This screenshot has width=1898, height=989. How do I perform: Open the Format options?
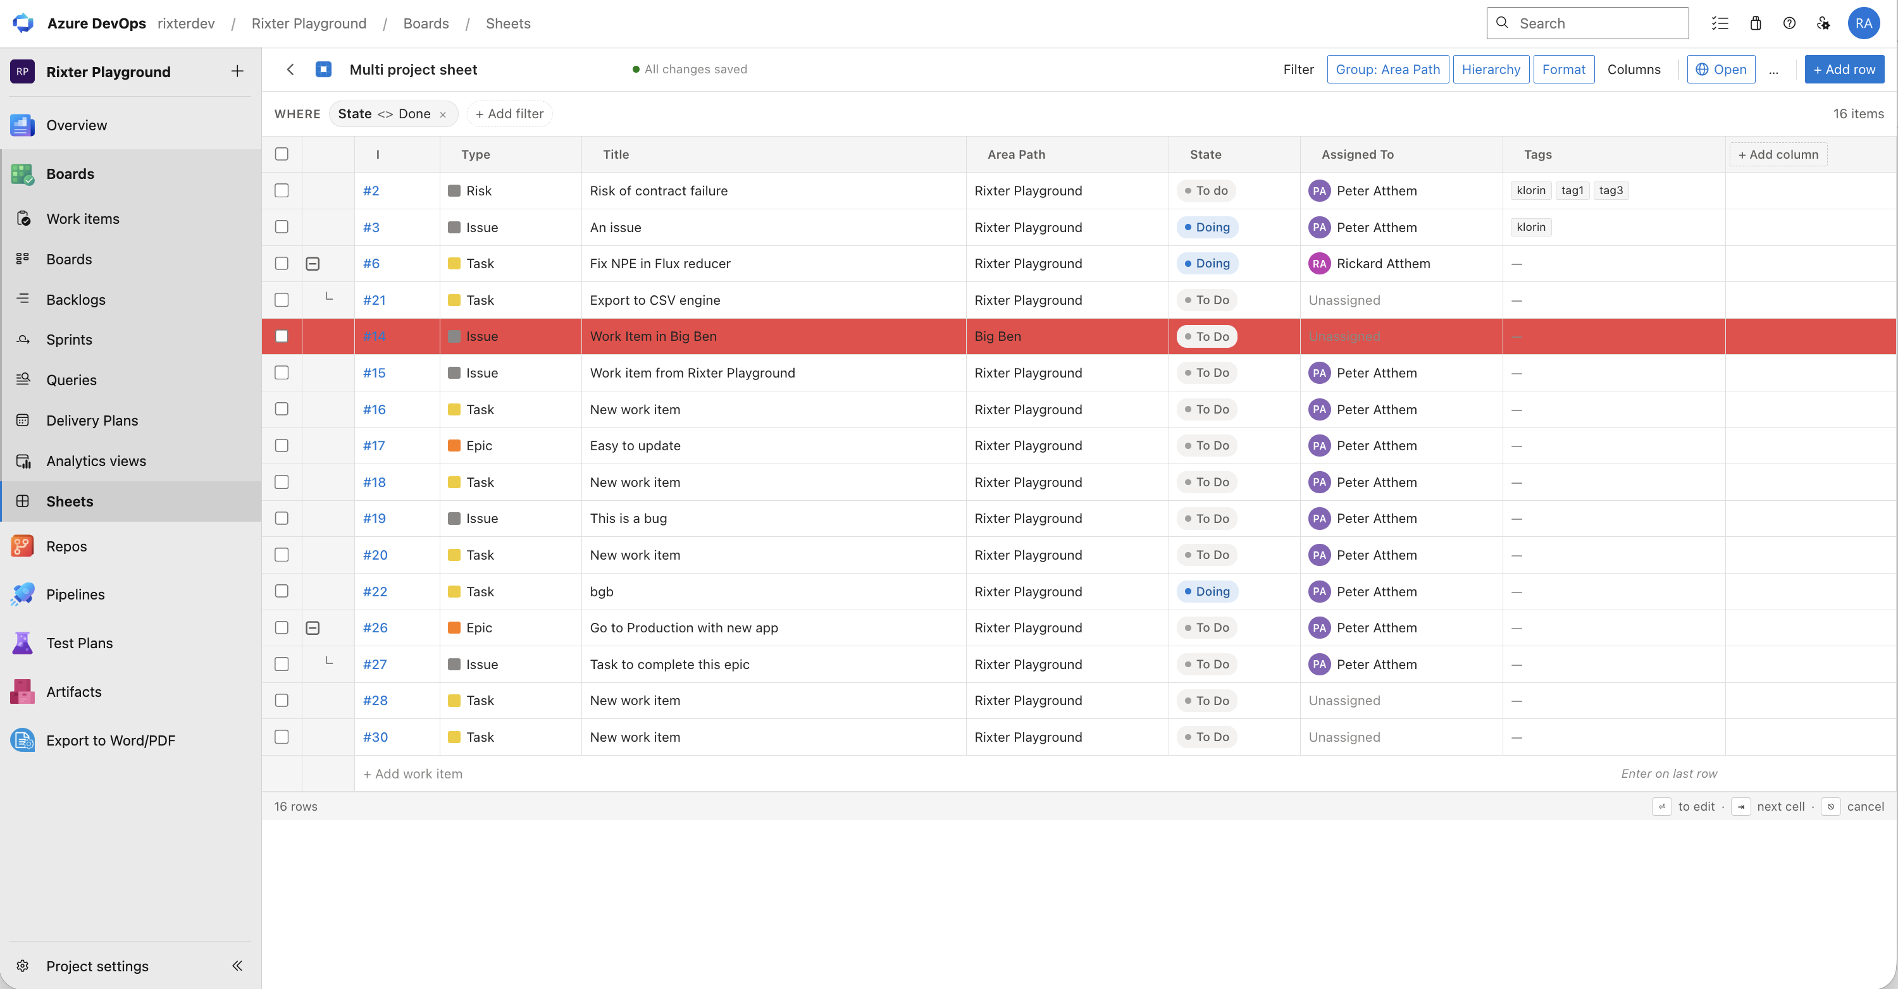[1563, 69]
